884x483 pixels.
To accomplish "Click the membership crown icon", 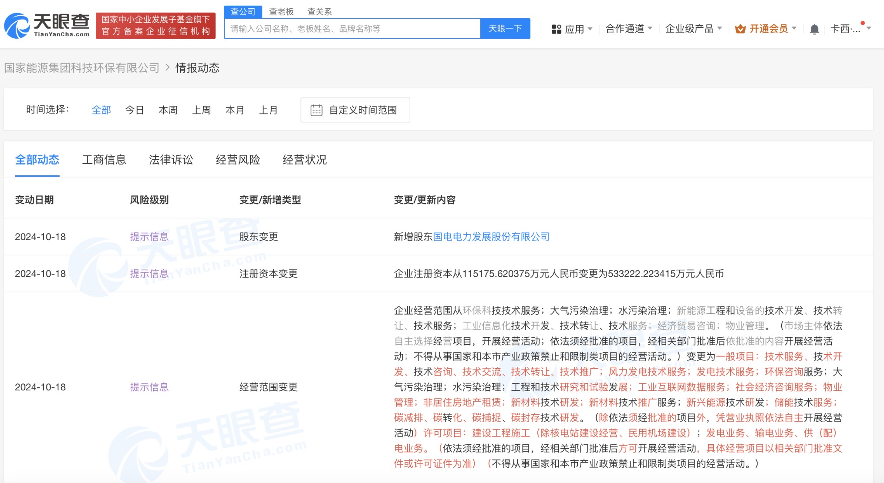I will [x=740, y=29].
